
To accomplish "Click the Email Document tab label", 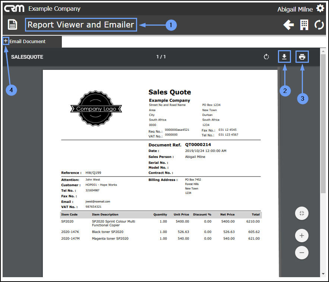I will (x=28, y=41).
